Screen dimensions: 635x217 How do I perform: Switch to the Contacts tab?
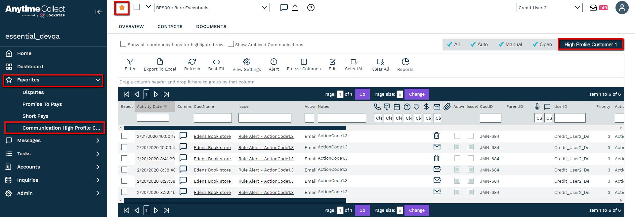pyautogui.click(x=170, y=26)
